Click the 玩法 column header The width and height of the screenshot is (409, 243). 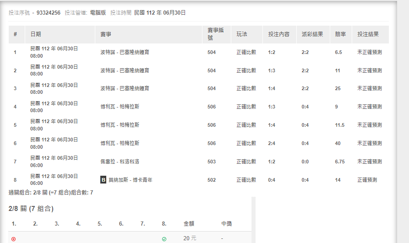(242, 34)
